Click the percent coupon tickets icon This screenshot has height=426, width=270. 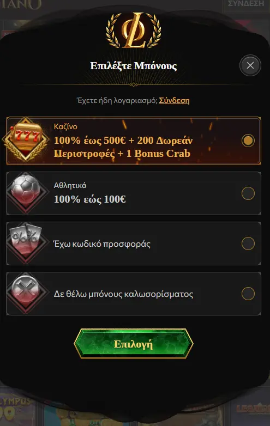[26, 242]
